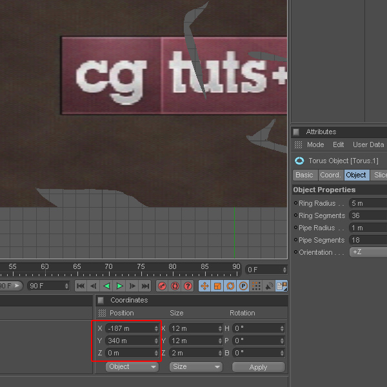The height and width of the screenshot is (387, 387).
Task: Toggle the animation dot next to Ring Segments
Action: [x=295, y=215]
